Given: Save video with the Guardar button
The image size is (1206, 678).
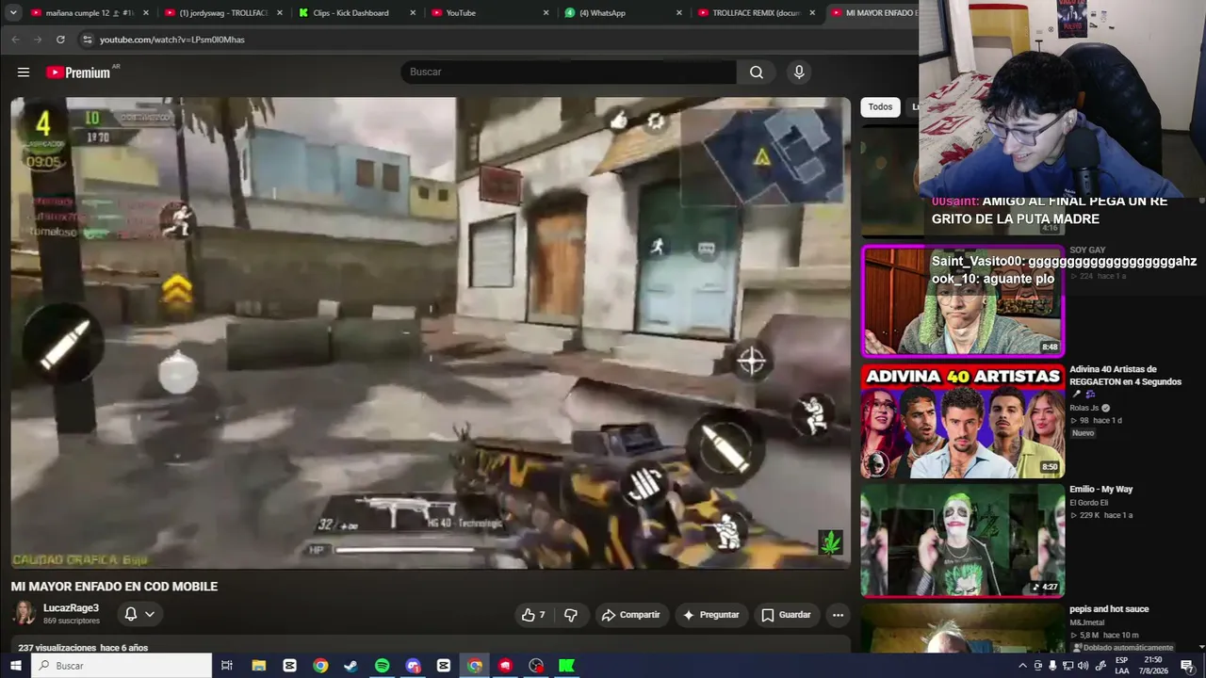Looking at the screenshot, I should (x=786, y=615).
